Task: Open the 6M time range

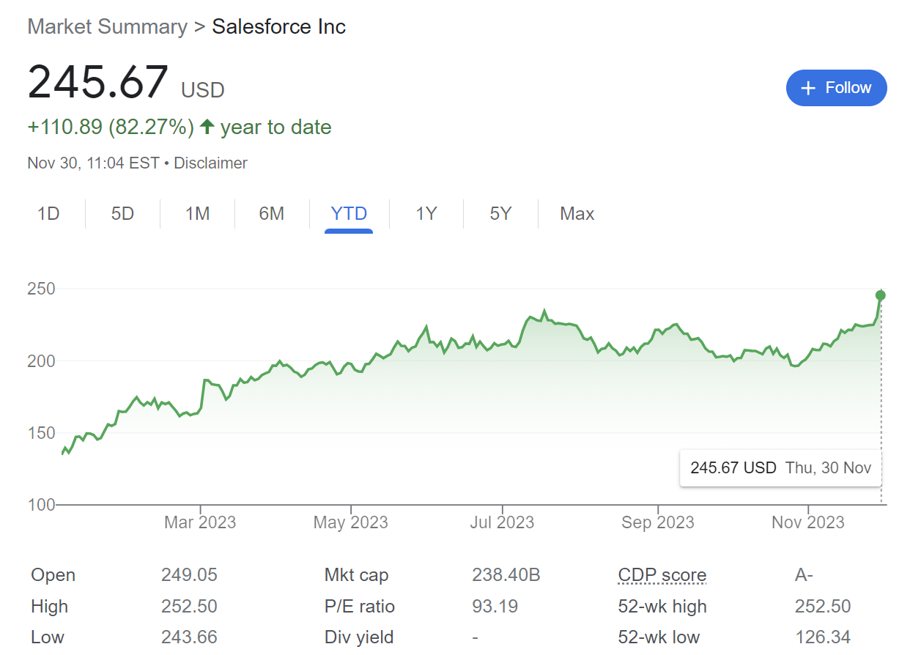Action: pyautogui.click(x=271, y=214)
